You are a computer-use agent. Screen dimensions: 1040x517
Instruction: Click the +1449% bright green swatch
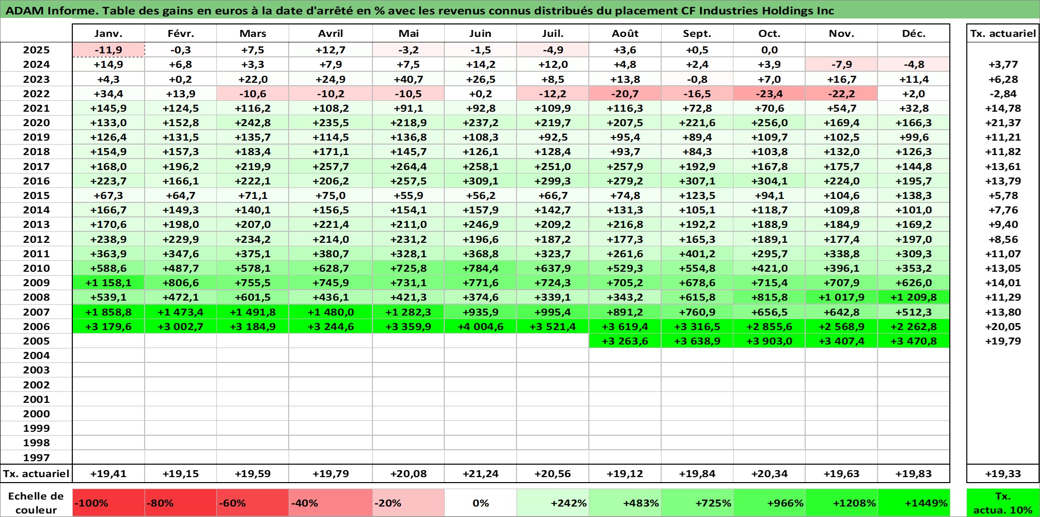tap(913, 503)
